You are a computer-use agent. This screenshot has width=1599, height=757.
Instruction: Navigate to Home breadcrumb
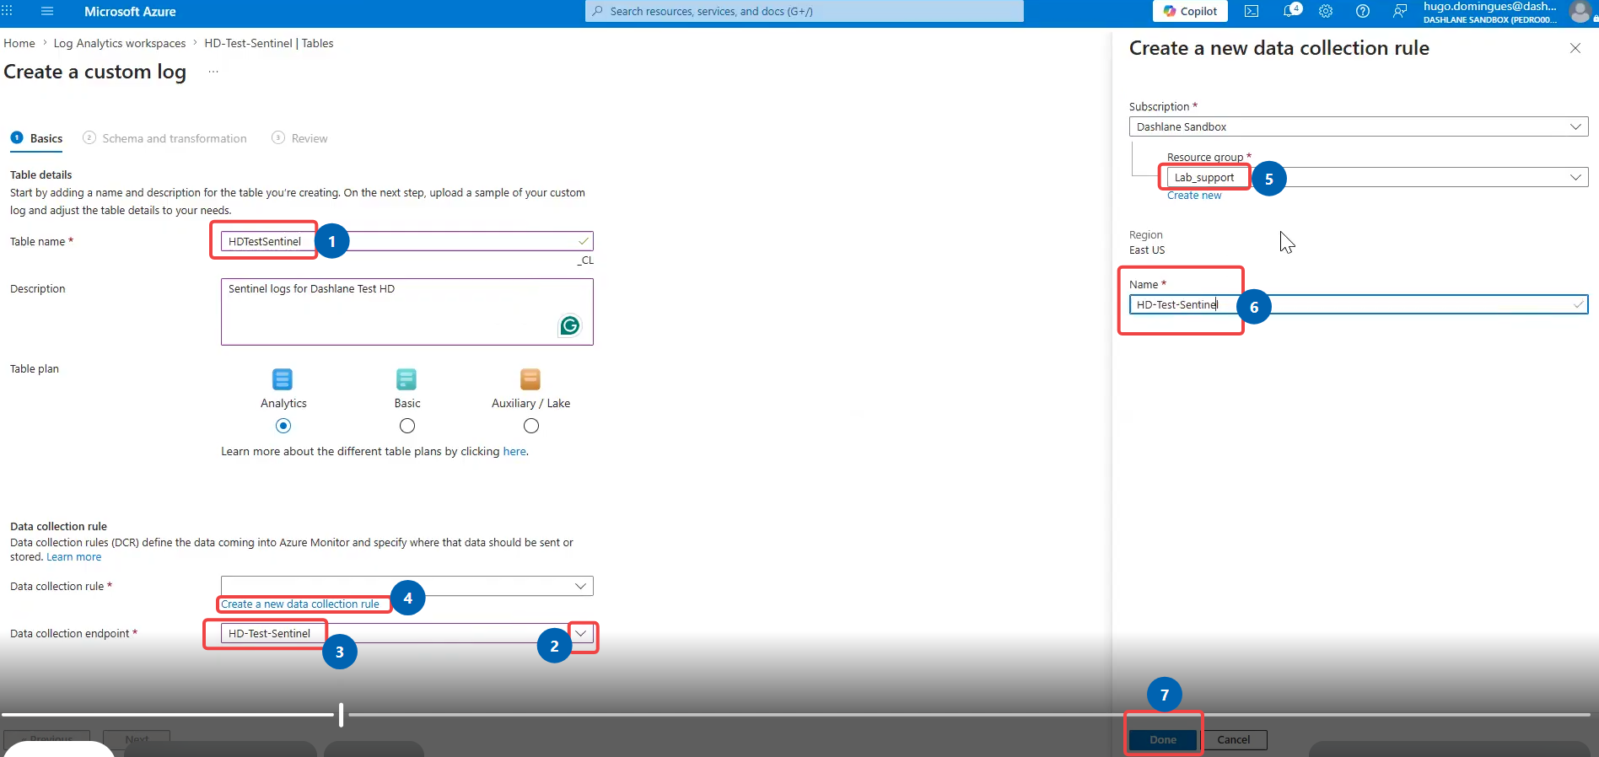click(x=19, y=43)
